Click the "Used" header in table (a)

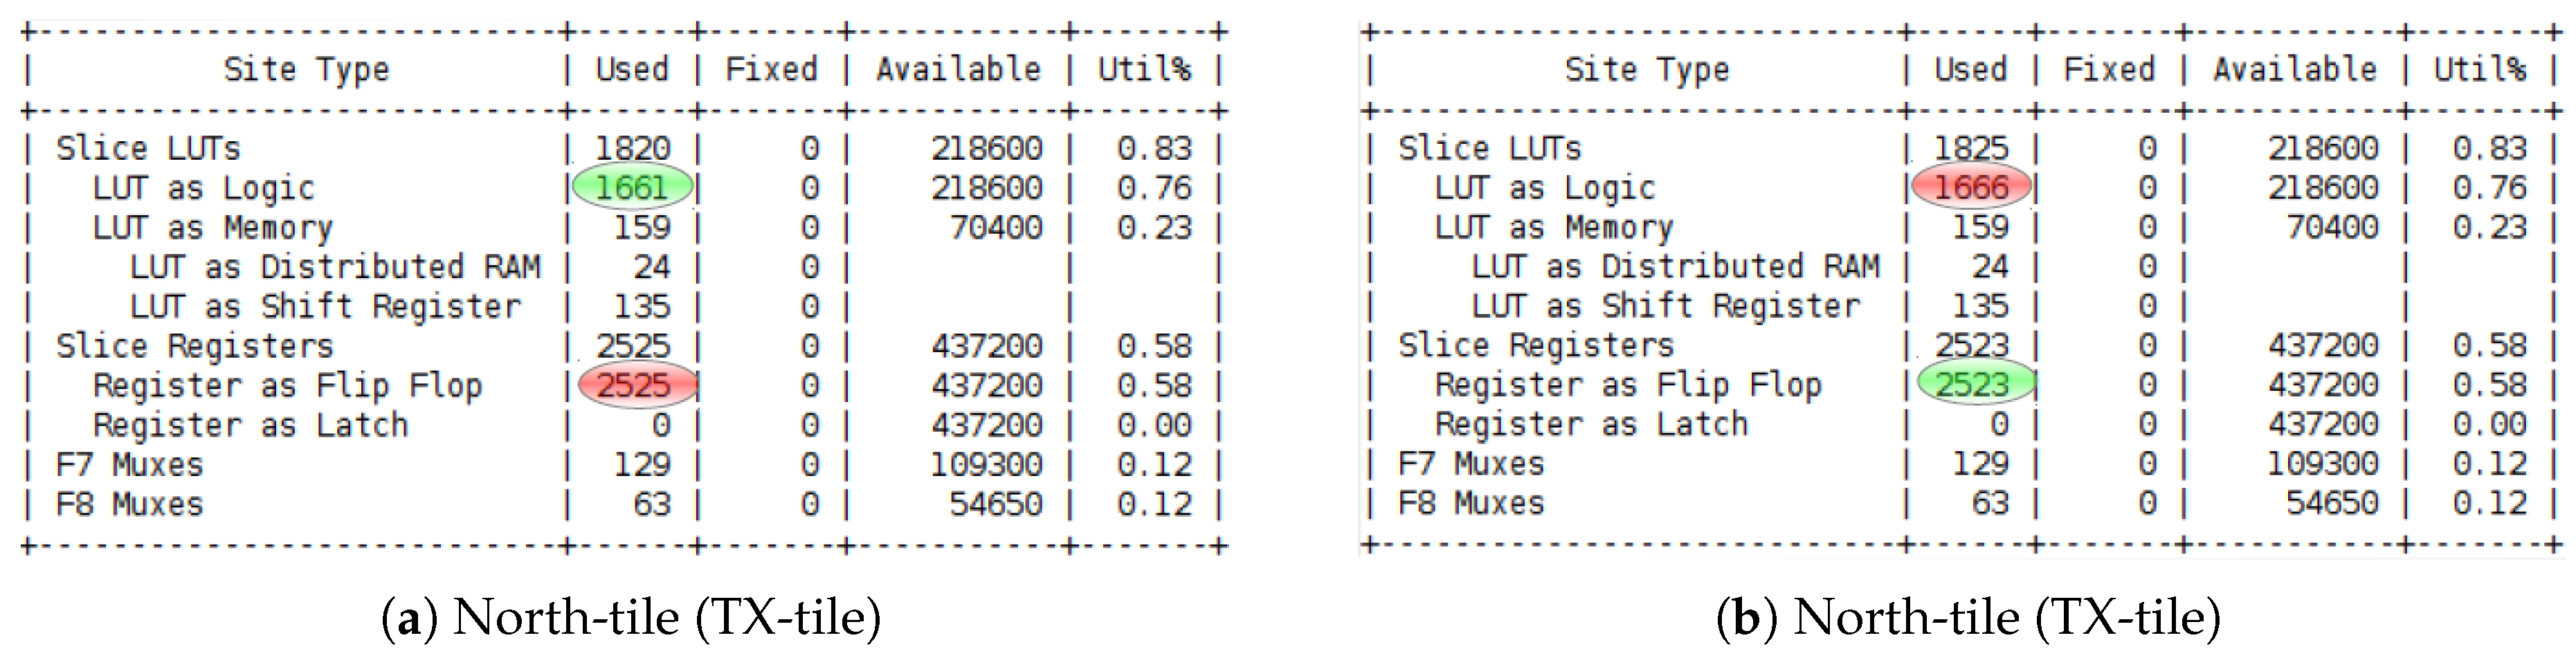(632, 69)
